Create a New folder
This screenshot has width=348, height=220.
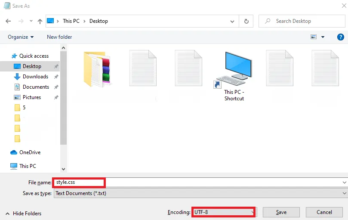(x=59, y=37)
